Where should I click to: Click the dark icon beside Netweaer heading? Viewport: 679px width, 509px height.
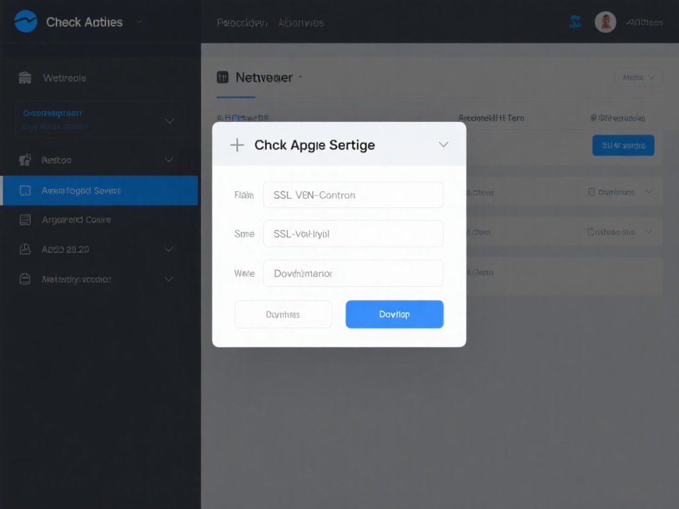tap(223, 78)
